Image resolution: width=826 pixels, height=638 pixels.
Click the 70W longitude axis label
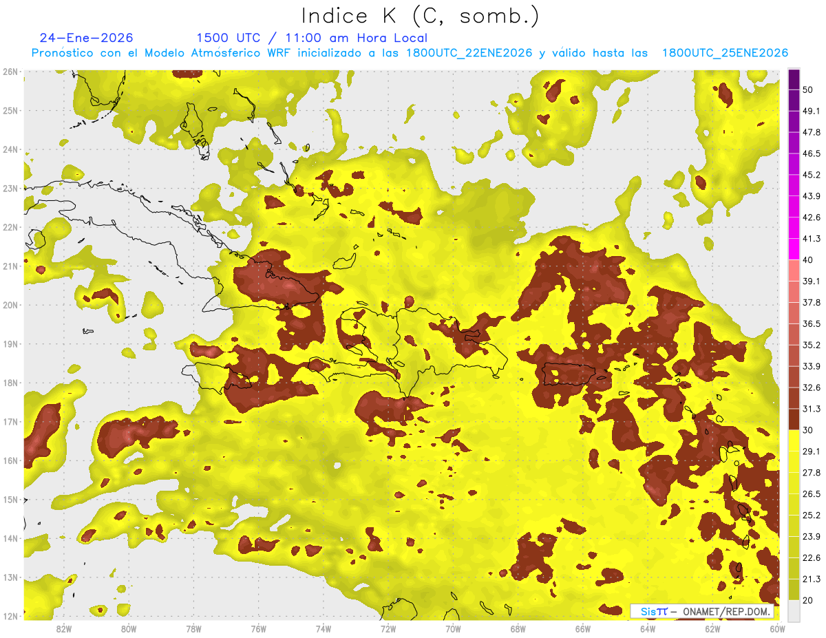coord(453,628)
